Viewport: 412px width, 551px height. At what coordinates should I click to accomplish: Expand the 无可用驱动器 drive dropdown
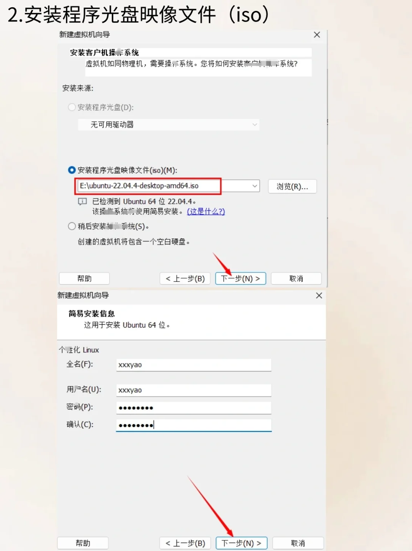coord(254,124)
